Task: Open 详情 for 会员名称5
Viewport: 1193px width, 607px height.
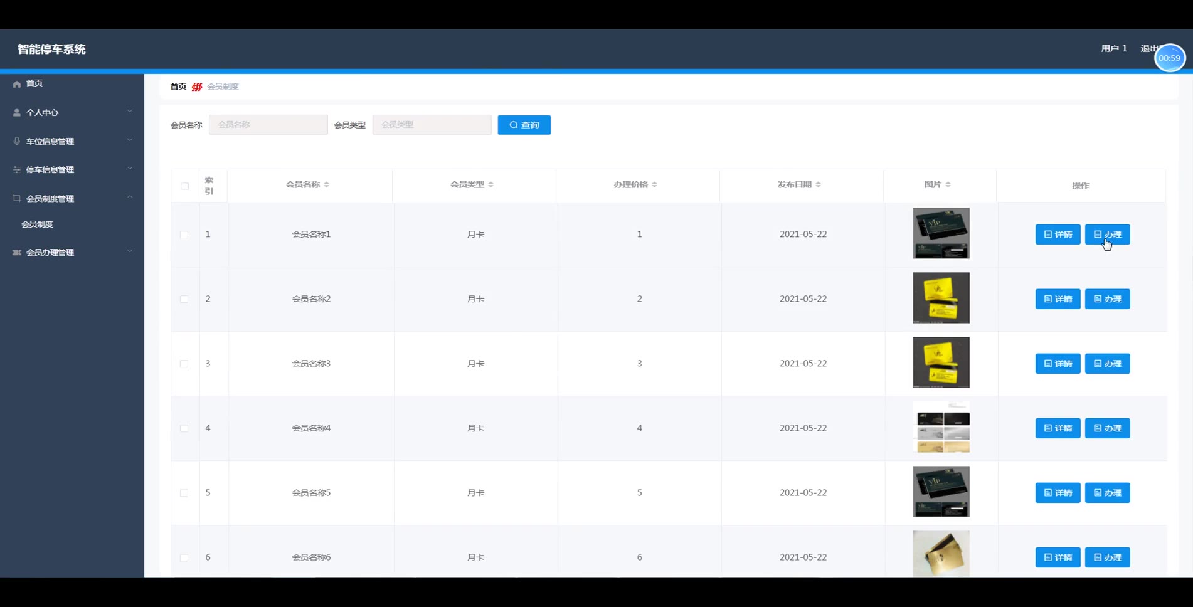Action: click(x=1058, y=493)
